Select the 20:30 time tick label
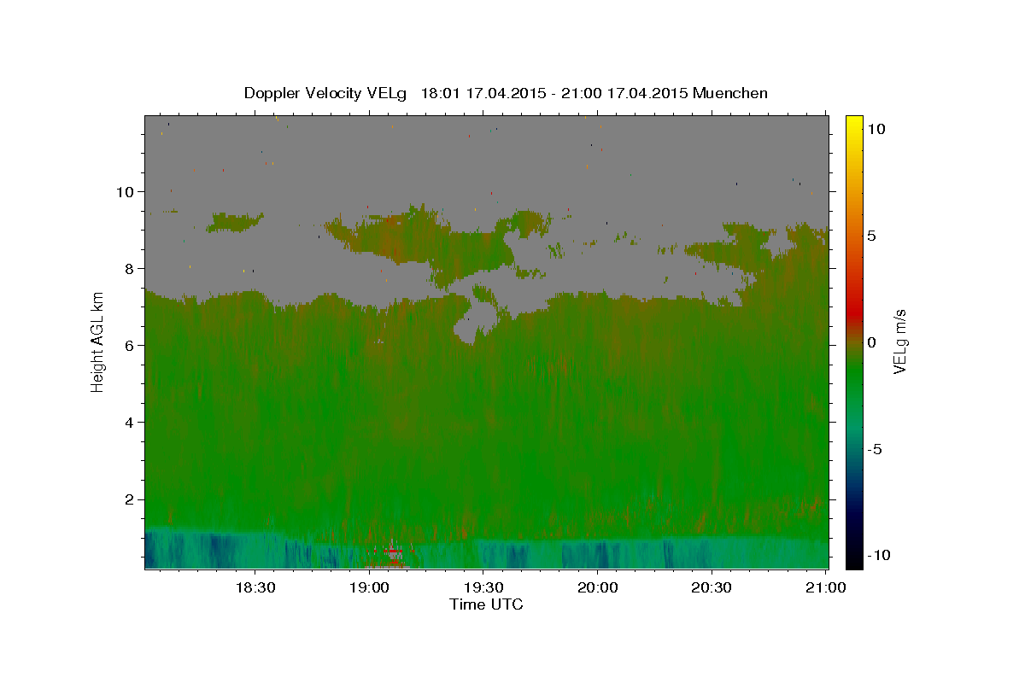 (711, 587)
